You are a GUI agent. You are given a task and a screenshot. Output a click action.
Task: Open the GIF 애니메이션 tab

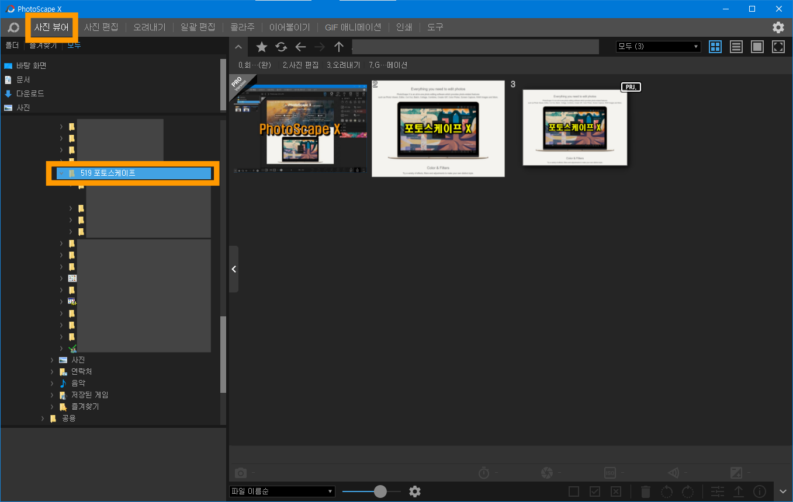tap(353, 27)
